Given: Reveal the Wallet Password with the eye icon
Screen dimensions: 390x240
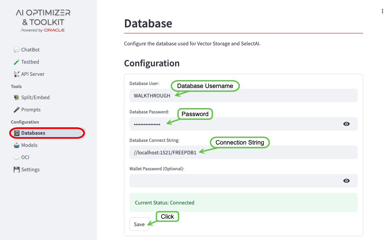Looking at the screenshot, I should 347,181.
